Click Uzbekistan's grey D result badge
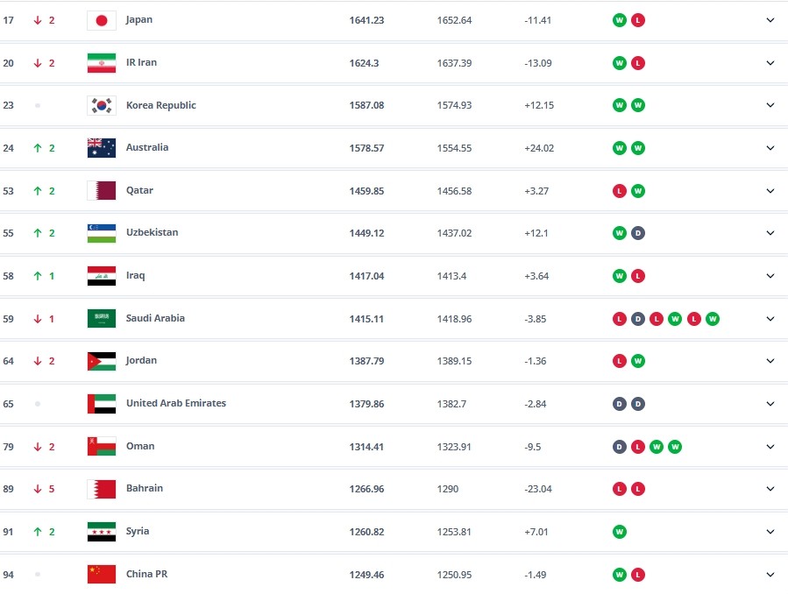 [x=638, y=233]
